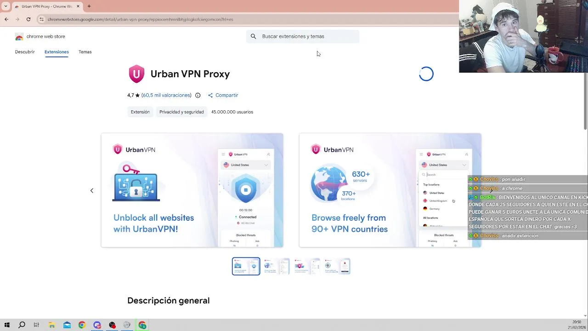Click the Urban VPN Proxy title heading
The image size is (588, 331).
[x=190, y=74]
